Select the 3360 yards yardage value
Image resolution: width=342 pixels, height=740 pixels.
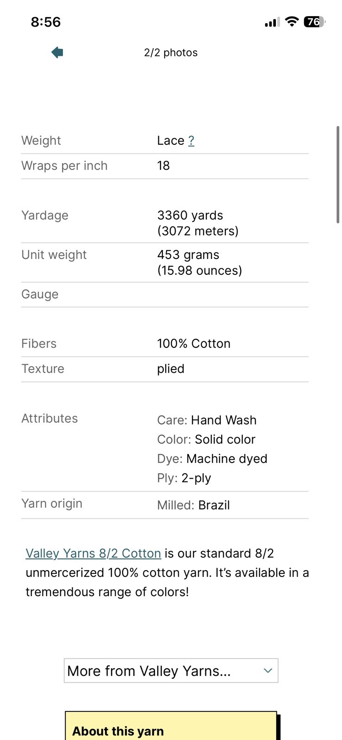pyautogui.click(x=190, y=216)
